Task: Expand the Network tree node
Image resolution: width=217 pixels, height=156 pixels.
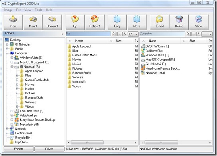Action: tap(7, 129)
